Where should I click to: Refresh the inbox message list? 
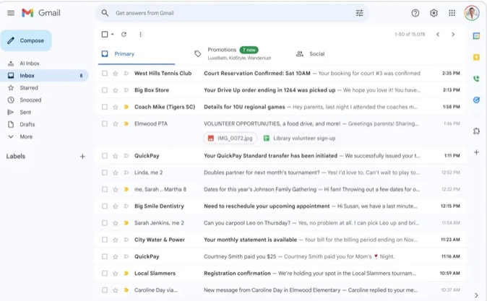coord(124,35)
